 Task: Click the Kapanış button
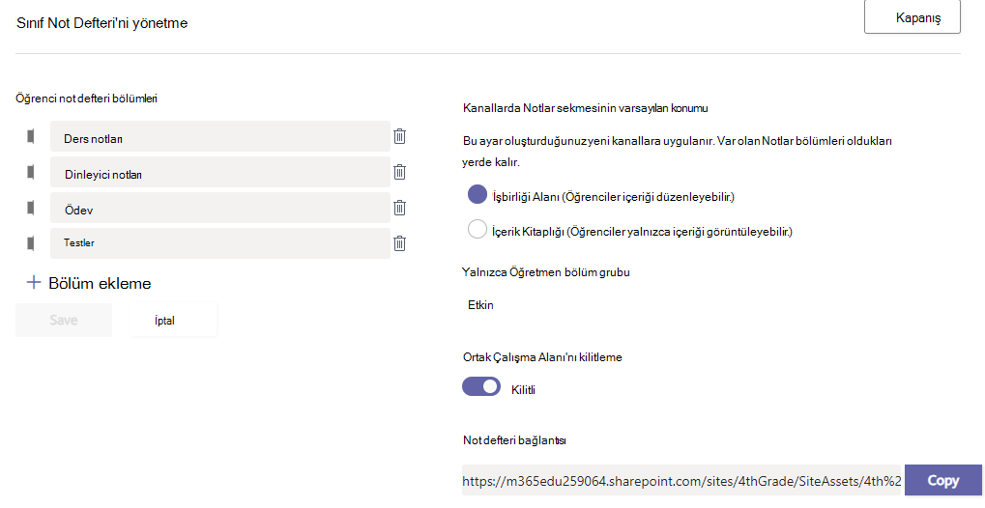tap(913, 17)
